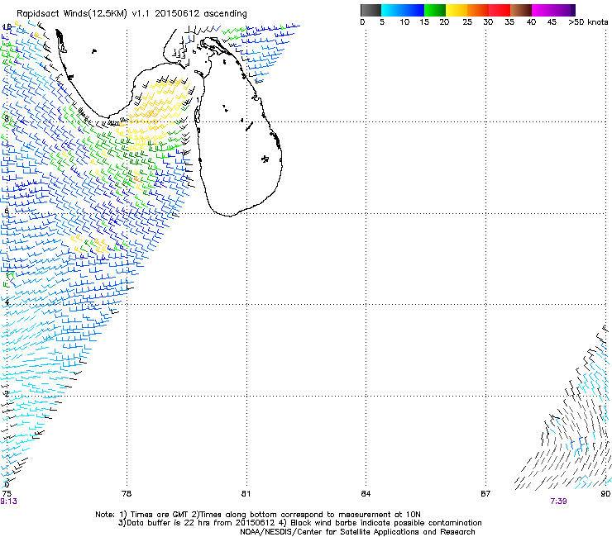612x537 pixels.
Task: Click the purple '8:13' pass time label
Action: pyautogui.click(x=8, y=501)
